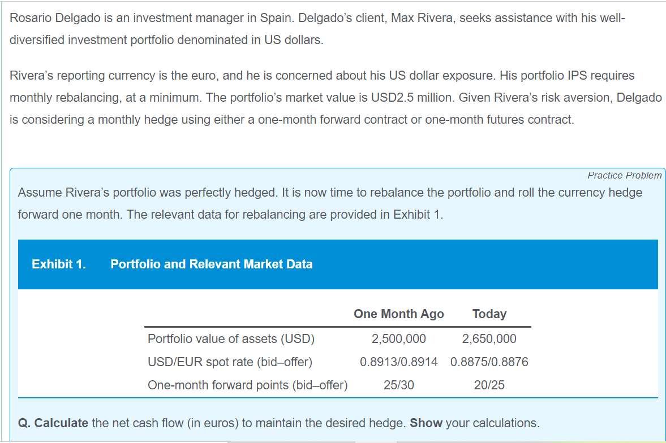Select the One-month forward points row label
Image resolution: width=666 pixels, height=443 pixels.
click(x=247, y=385)
